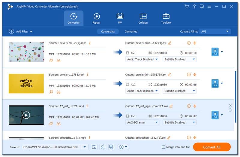Open edit effects star for pexels-t...1788.mp4
Viewport: 240px width, 157px height.
(51, 92)
